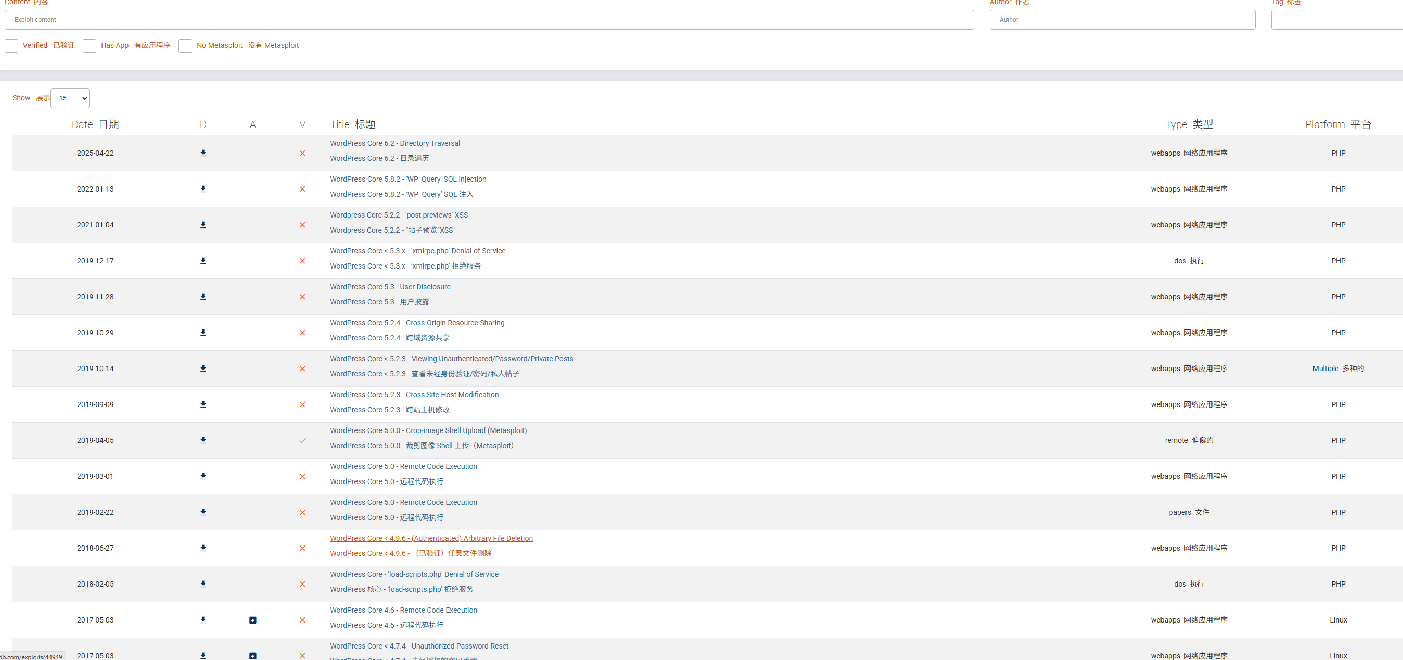Viewport: 1403px width, 660px height.
Task: Open load-scripts.php Denial of Service link
Action: 414,575
